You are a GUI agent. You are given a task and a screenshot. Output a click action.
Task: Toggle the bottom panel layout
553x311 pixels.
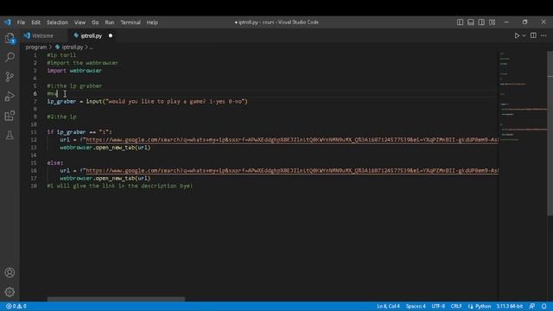[x=470, y=22]
